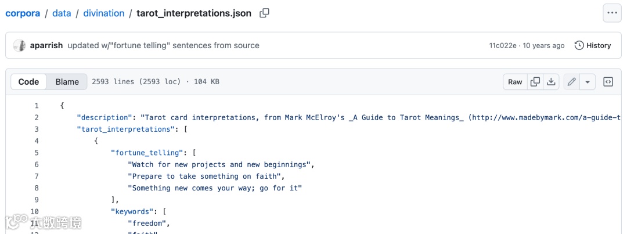Copy raw file contents icon
This screenshot has height=234, width=627.
[x=535, y=82]
